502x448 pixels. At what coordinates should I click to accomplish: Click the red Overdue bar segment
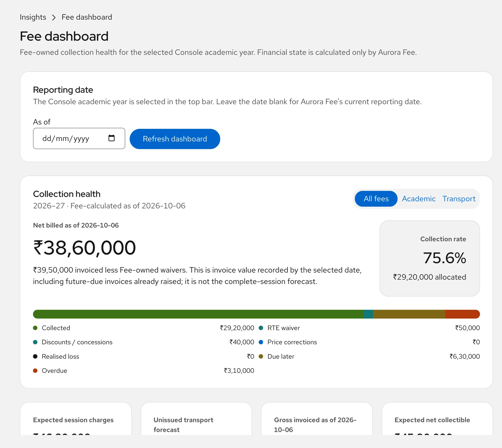[x=462, y=314]
